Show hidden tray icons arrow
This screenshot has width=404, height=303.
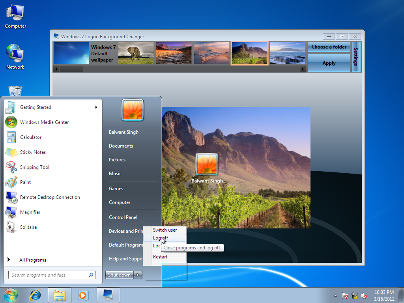tap(335, 296)
